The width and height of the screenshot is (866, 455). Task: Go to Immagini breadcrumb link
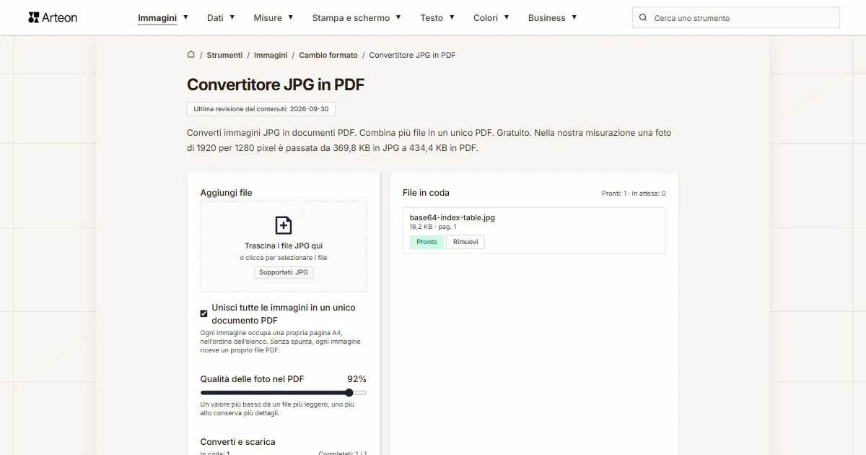271,55
